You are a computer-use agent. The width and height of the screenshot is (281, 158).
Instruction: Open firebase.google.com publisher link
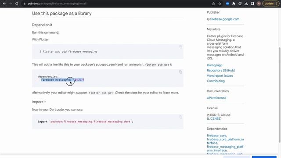click(x=225, y=19)
